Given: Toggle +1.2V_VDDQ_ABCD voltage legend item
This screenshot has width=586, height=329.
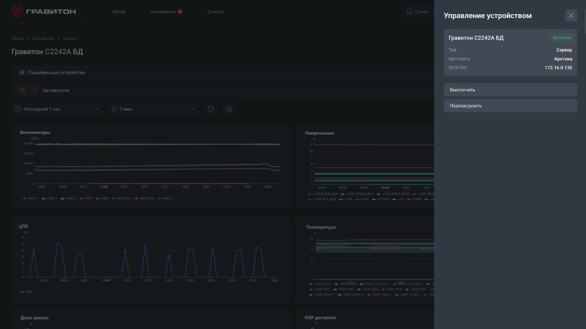Looking at the screenshot, I should pos(357,194).
